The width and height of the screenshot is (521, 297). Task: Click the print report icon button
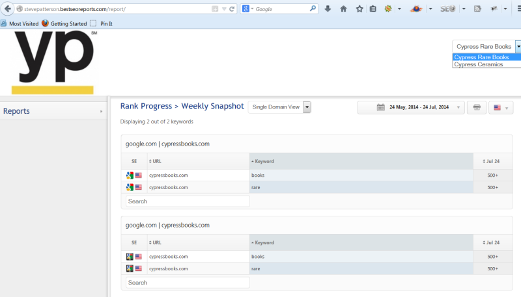click(x=476, y=107)
